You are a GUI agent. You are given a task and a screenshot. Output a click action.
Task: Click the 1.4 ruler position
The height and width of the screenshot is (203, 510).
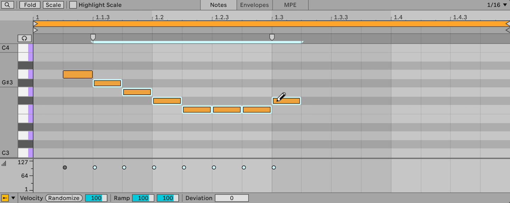pyautogui.click(x=398, y=17)
